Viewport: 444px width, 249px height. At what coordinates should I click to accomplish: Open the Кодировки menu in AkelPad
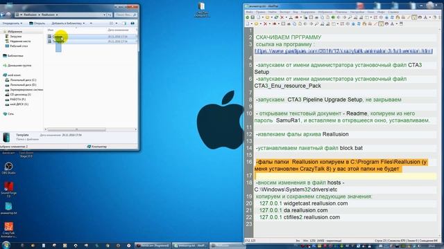pyautogui.click(x=308, y=12)
